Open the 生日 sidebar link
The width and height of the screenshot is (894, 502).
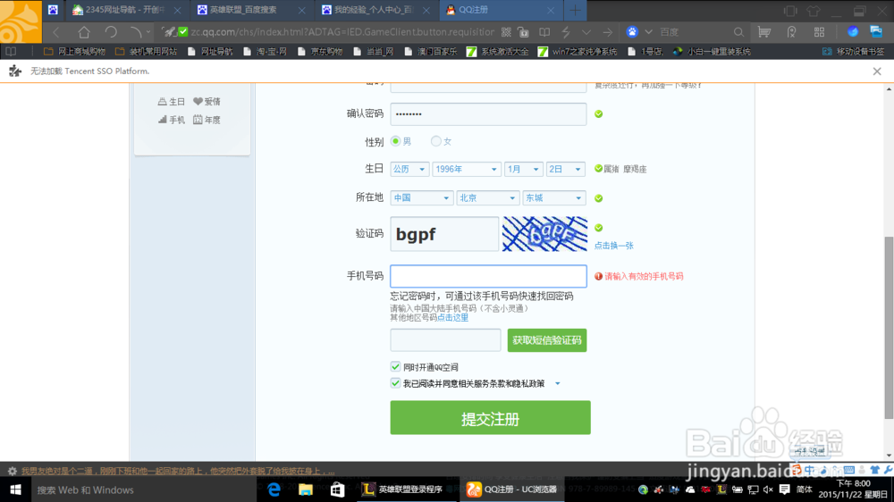click(x=172, y=102)
